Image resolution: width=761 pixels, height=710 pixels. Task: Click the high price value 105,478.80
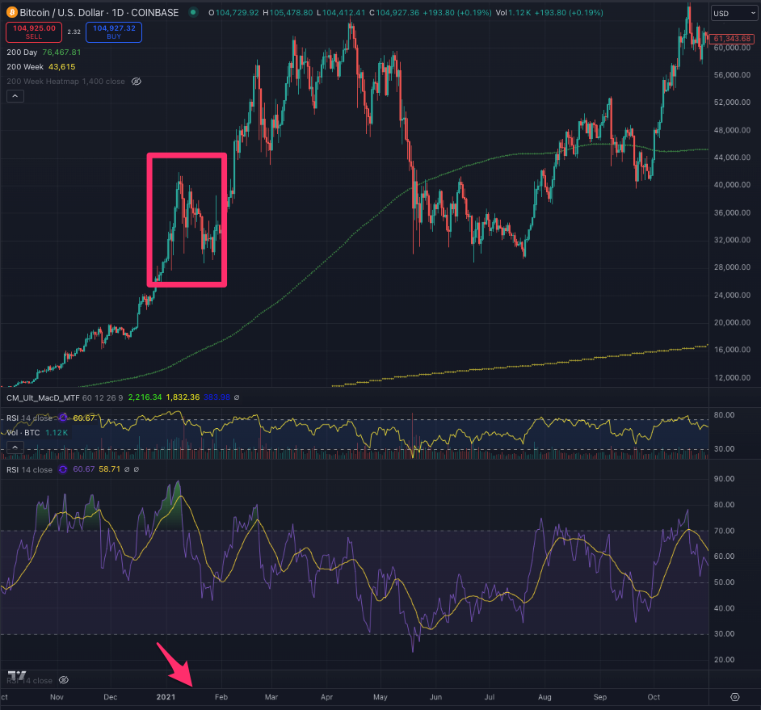point(291,13)
